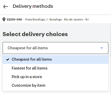Choose Fastest for all items option
Viewport: 111px width, 94px height.
tap(55, 68)
